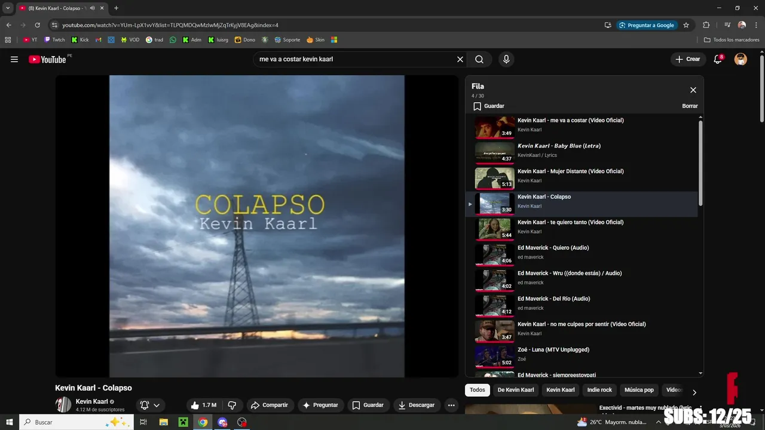Viewport: 765px width, 430px height.
Task: Select the De Kevin Kaarl chip
Action: (516, 390)
